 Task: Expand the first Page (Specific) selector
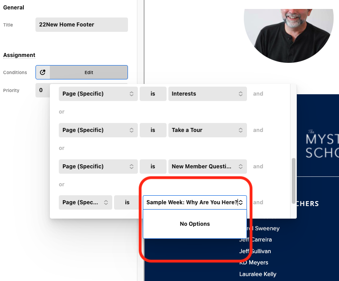point(98,94)
